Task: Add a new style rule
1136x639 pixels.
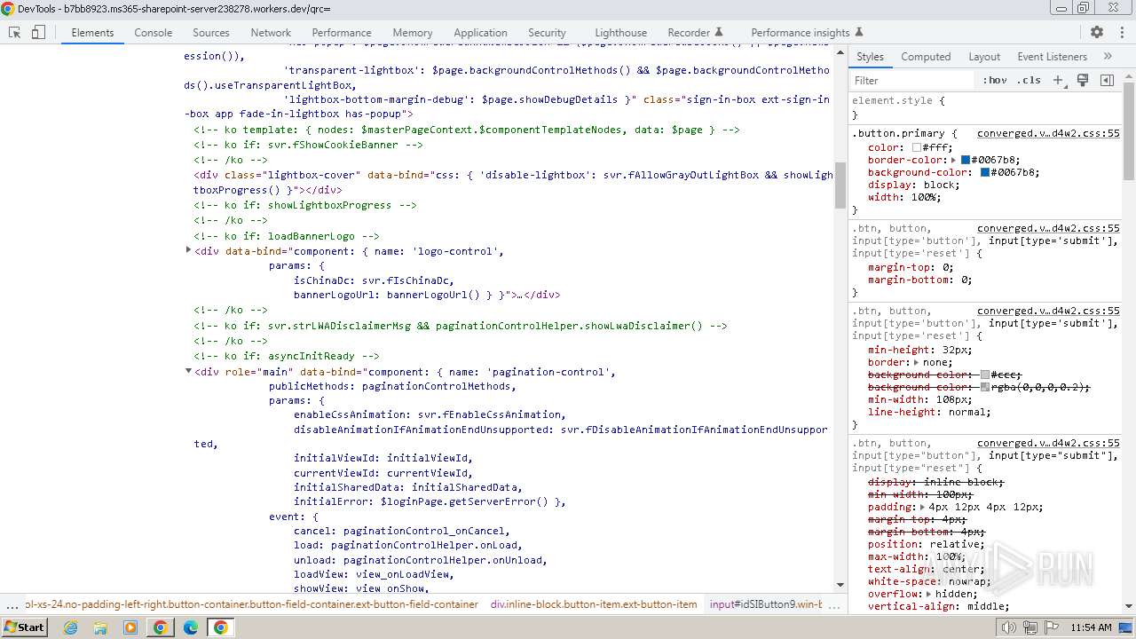Action: [1058, 80]
